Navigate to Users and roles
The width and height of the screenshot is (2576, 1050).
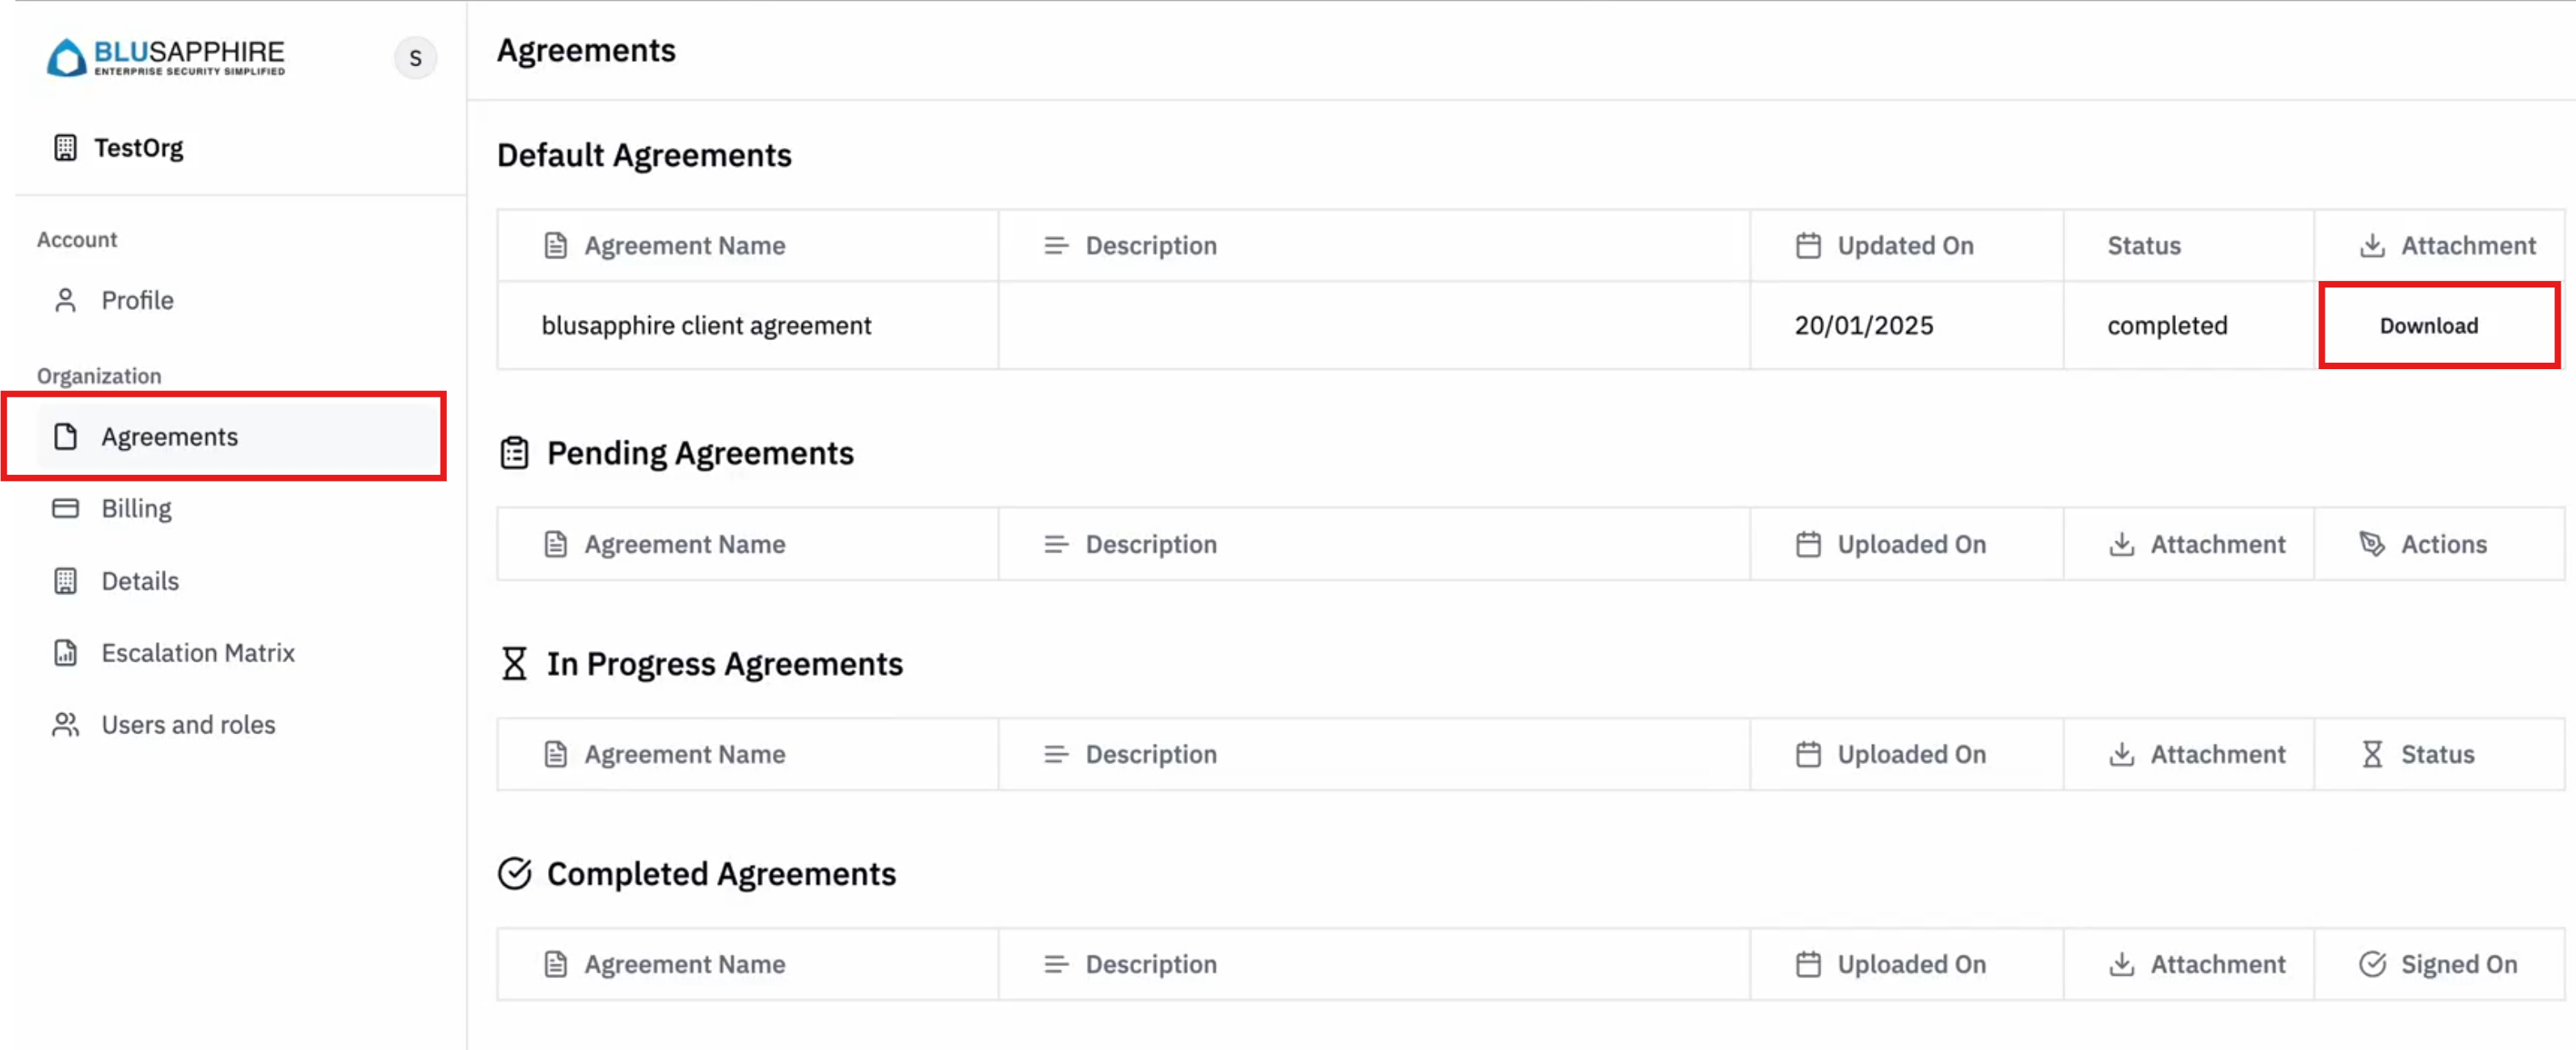[x=188, y=724]
